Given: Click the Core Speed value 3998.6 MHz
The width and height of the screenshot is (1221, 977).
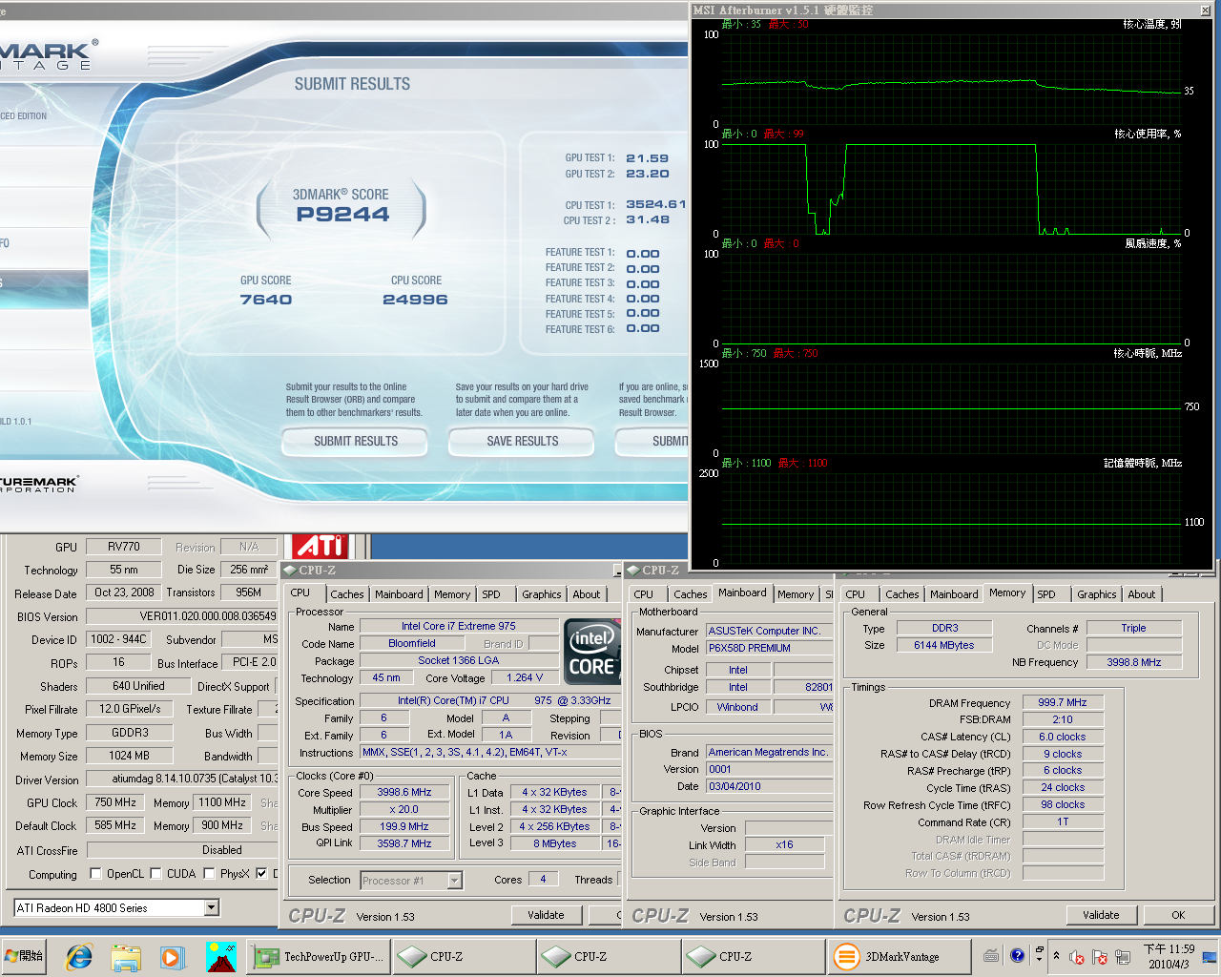Looking at the screenshot, I should 404,793.
